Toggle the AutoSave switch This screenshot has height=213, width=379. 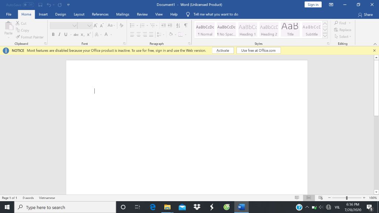coord(28,4)
